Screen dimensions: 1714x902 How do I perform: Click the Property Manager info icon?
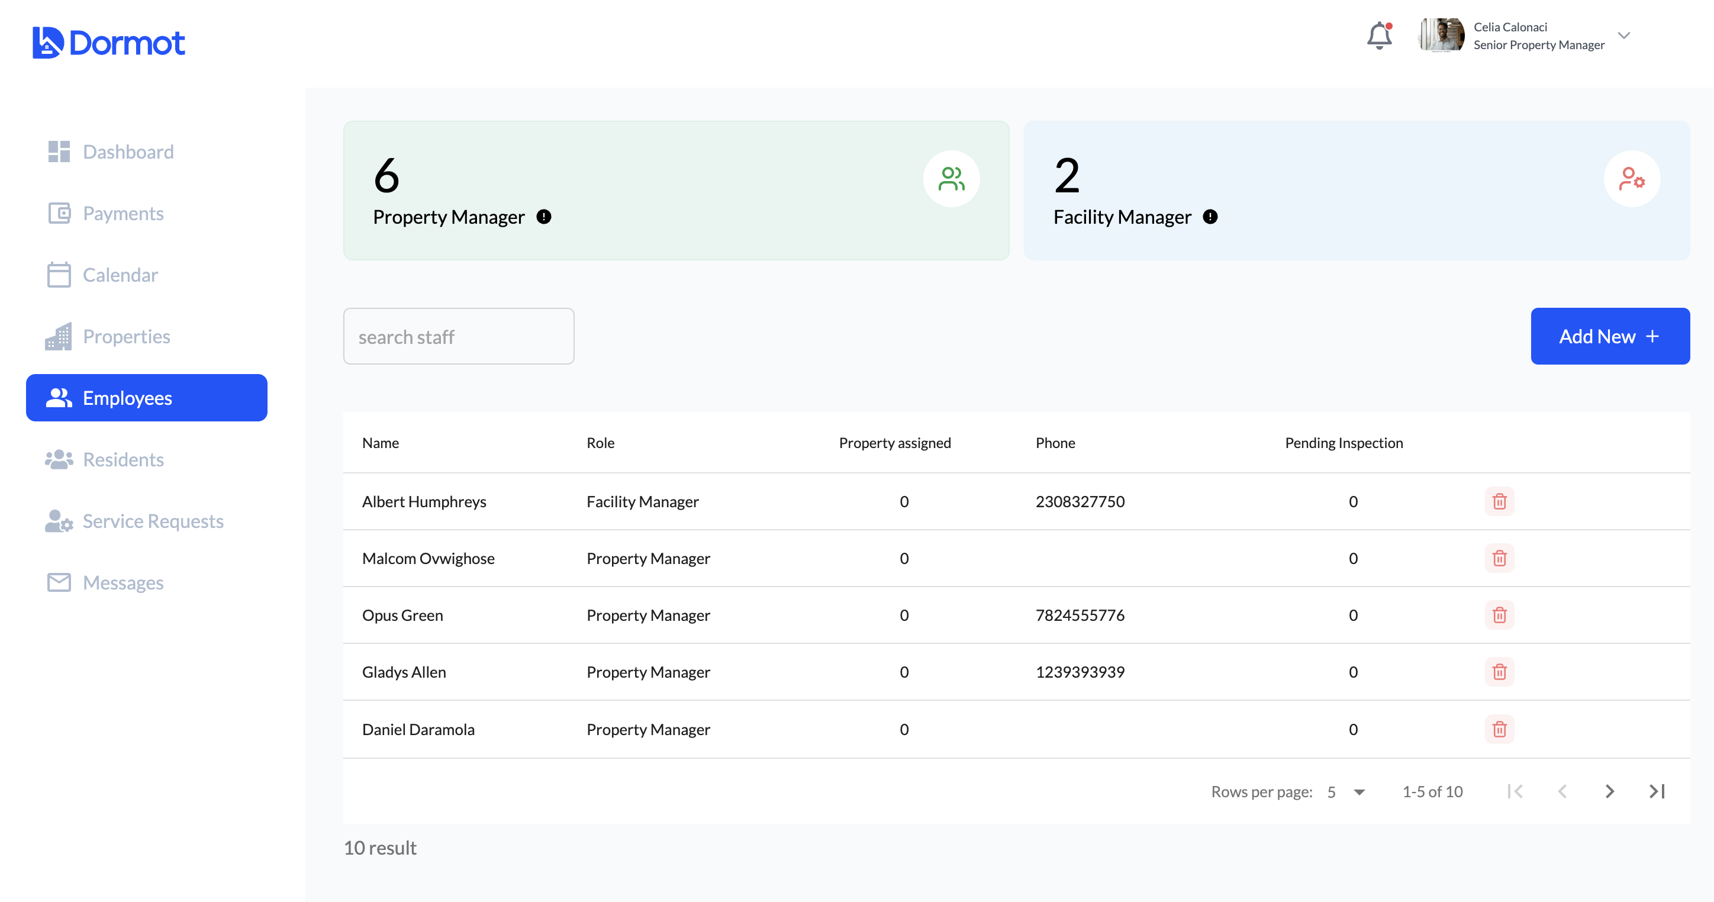point(543,217)
